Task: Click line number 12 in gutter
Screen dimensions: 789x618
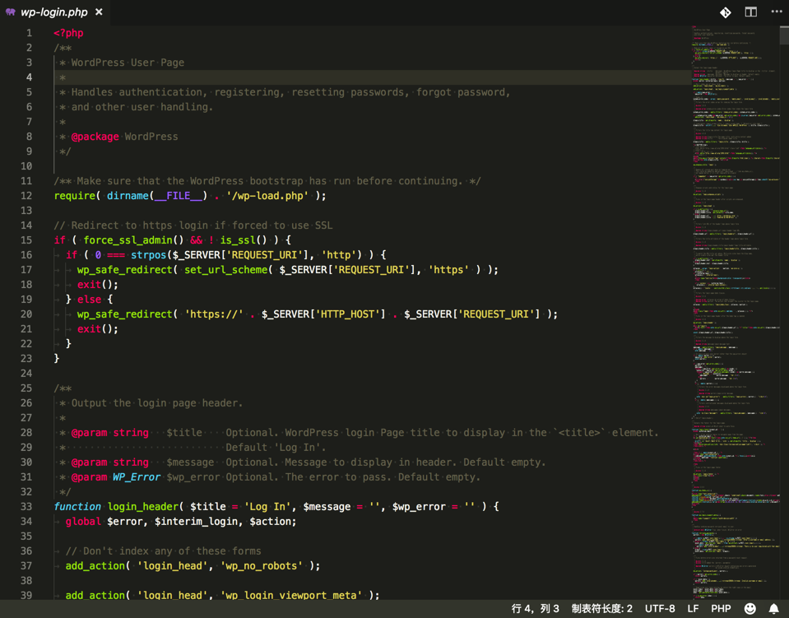Action: pyautogui.click(x=26, y=196)
